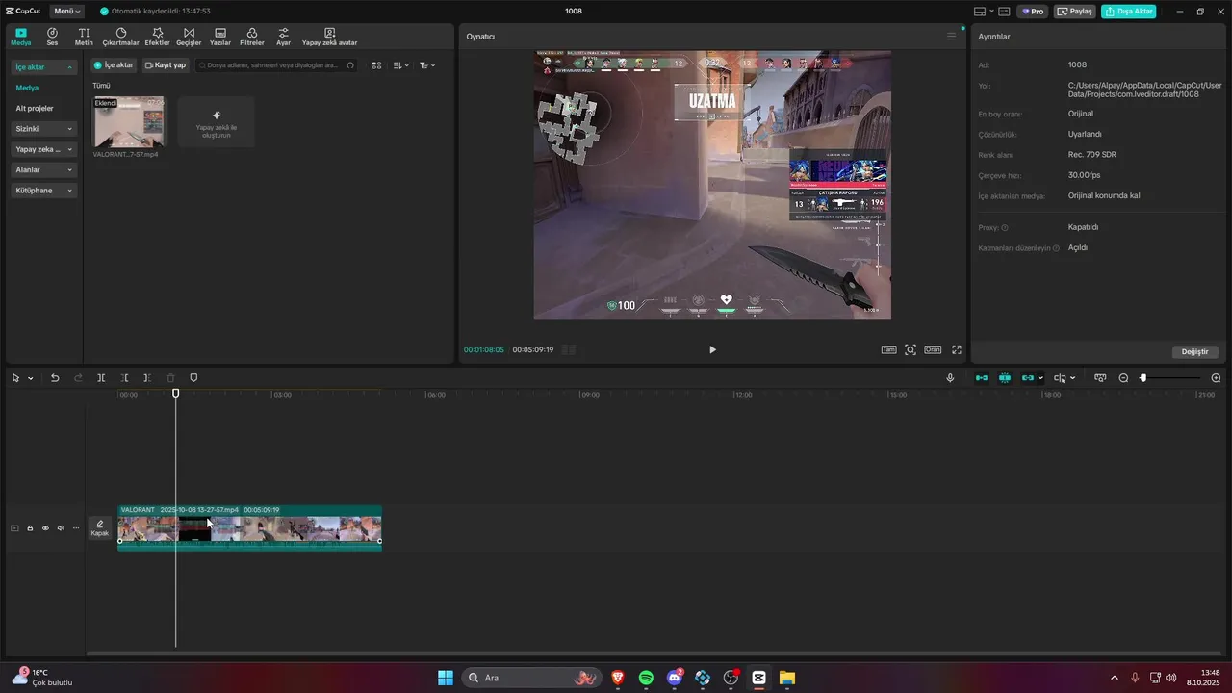Open the Yapay zekâ avatar tab
Viewport: 1232px width, 693px height.
(x=329, y=37)
